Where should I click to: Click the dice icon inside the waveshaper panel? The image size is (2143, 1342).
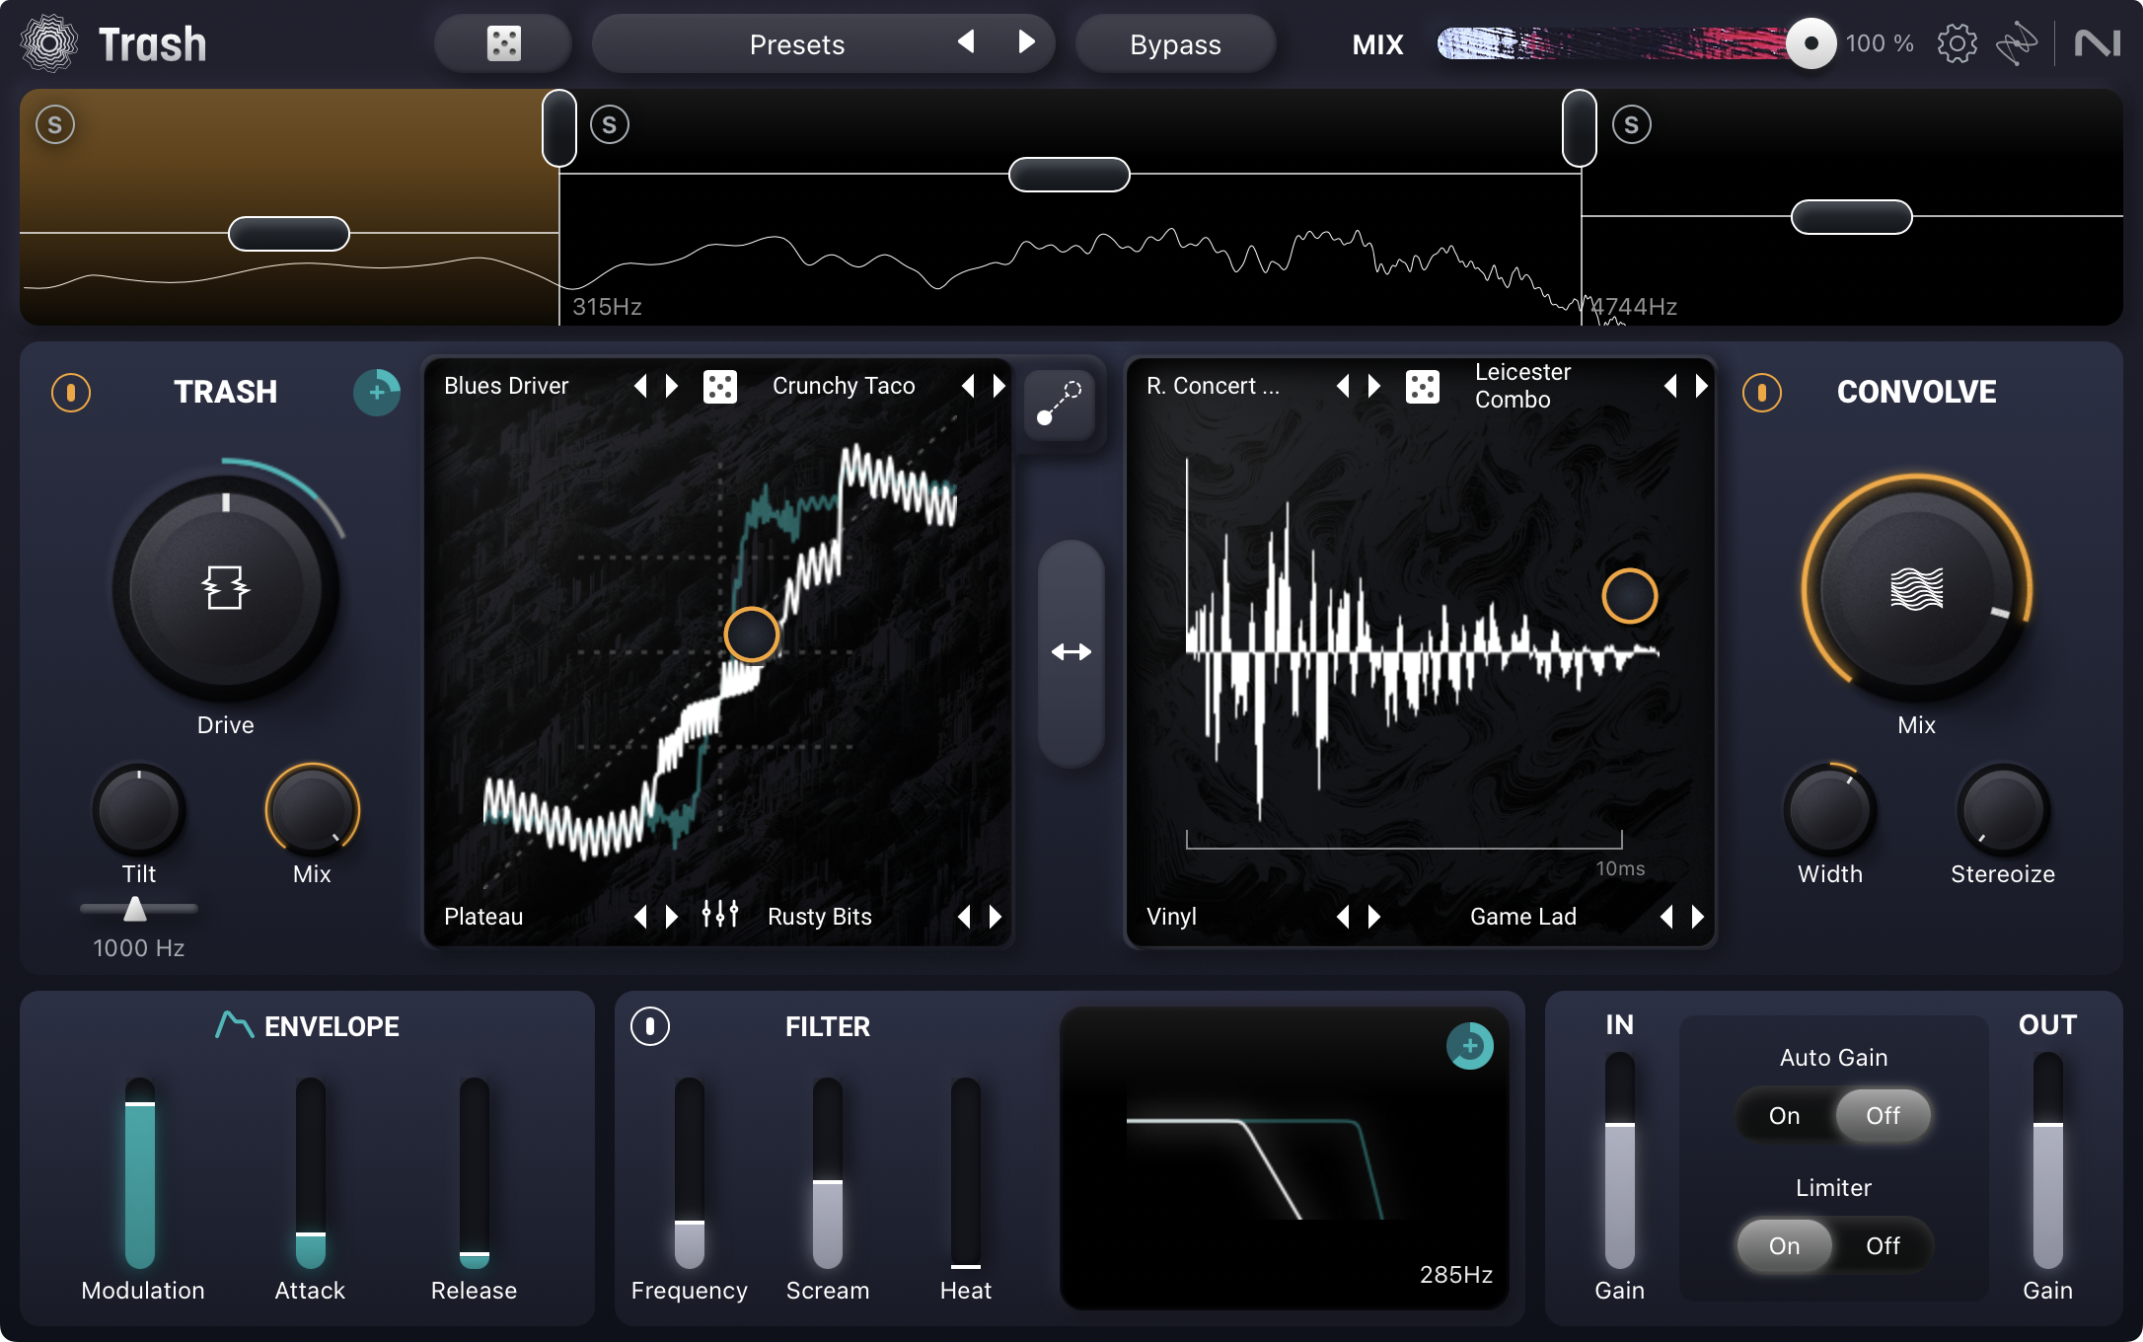click(x=721, y=386)
